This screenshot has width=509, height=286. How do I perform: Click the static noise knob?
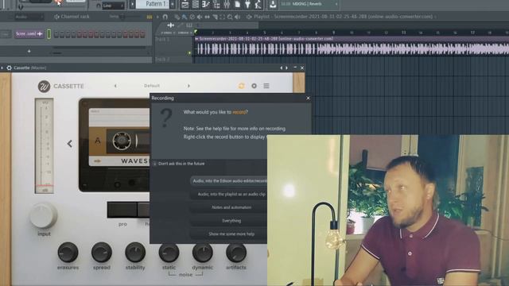pyautogui.click(x=169, y=253)
